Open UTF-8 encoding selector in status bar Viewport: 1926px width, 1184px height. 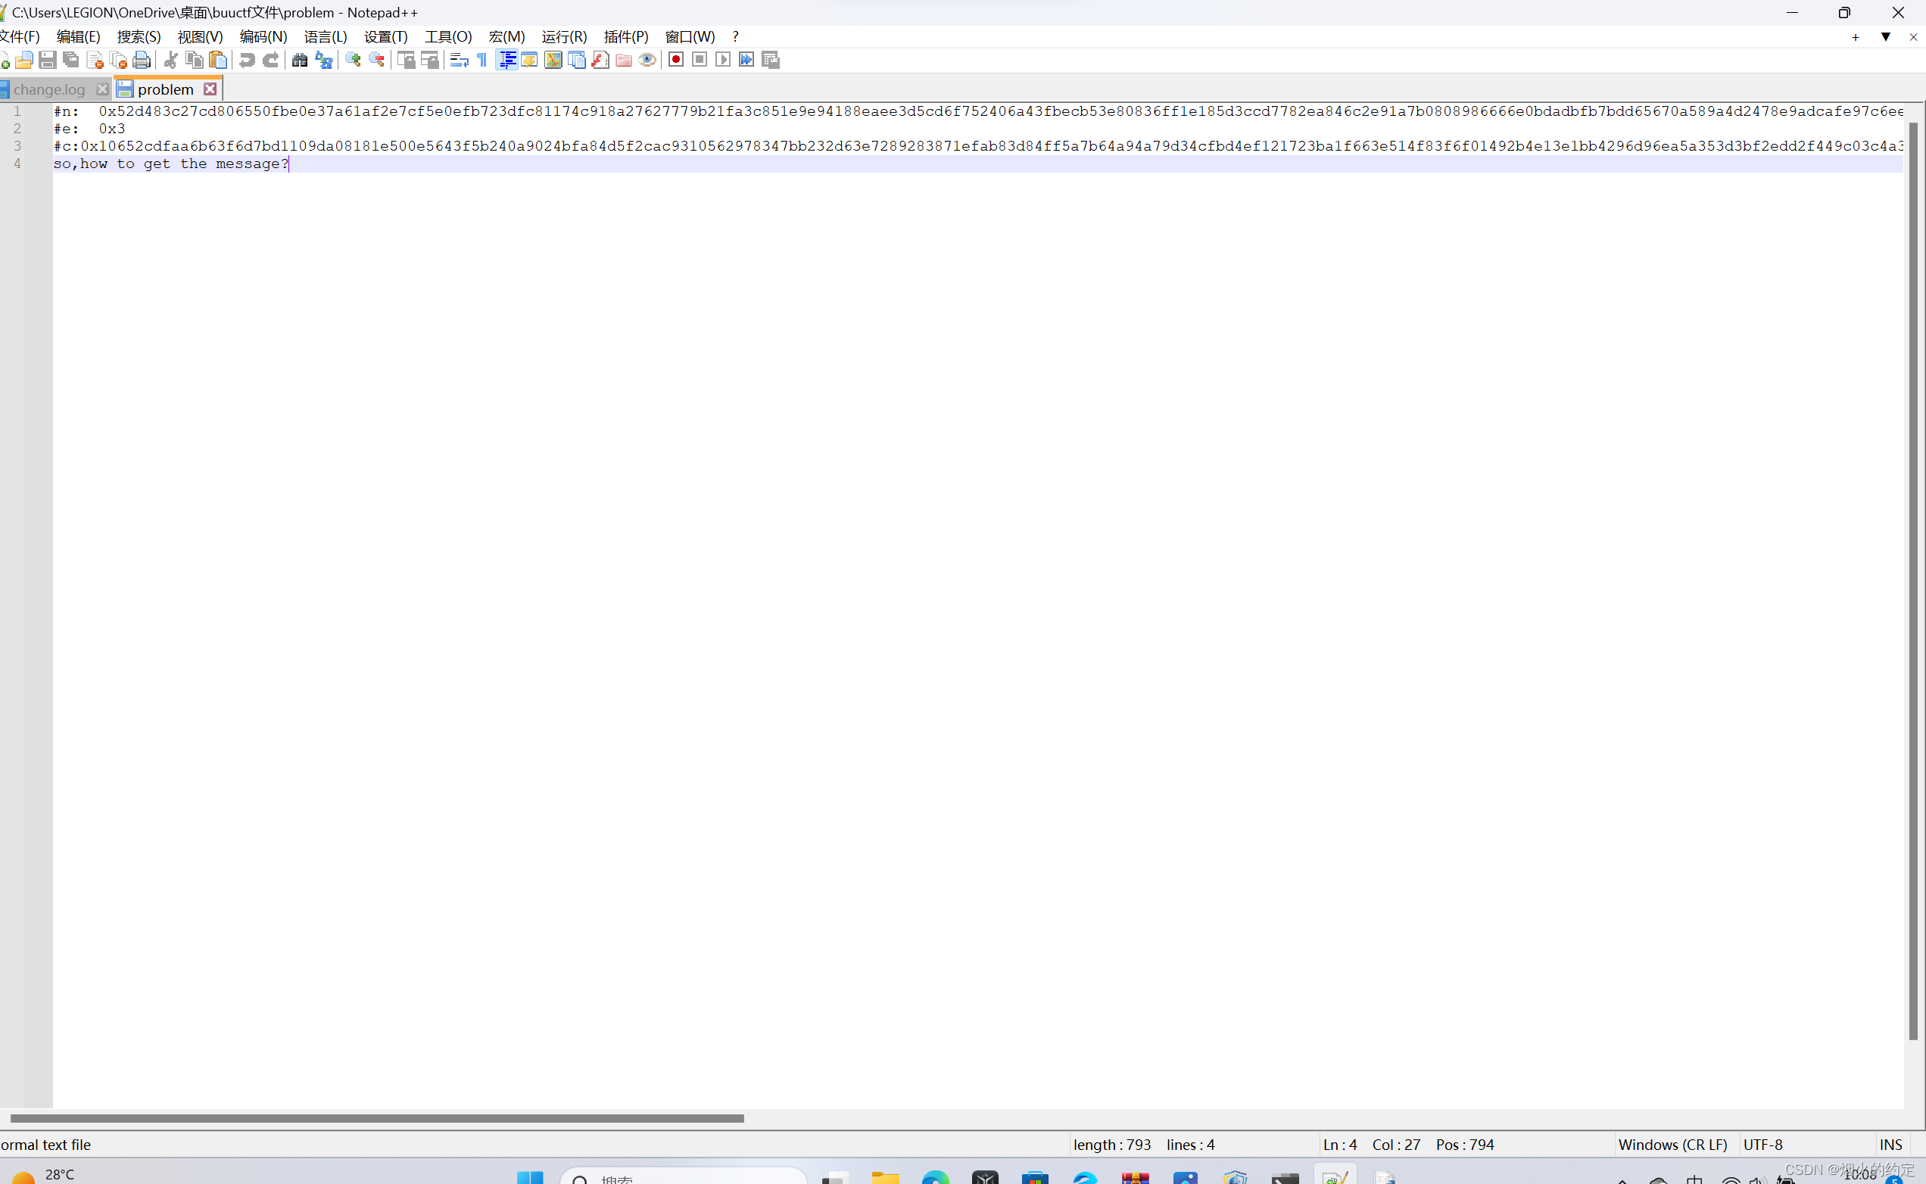(1763, 1144)
